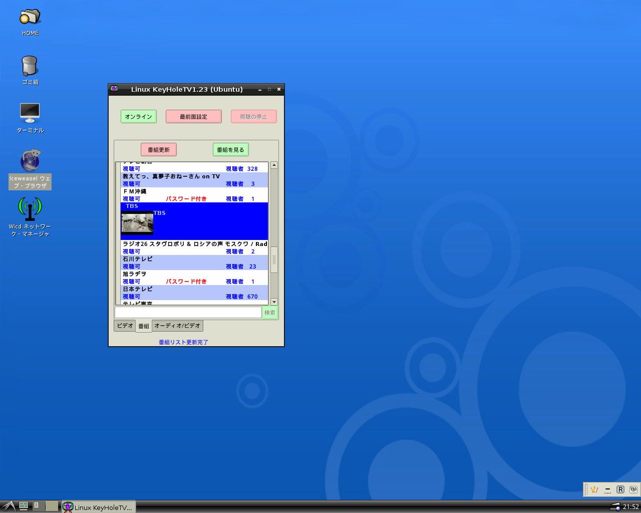Click the 番組更新 button
Screen dimensions: 641x513
[159, 150]
